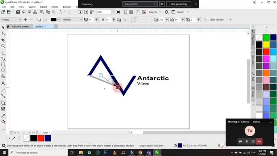Open the View menu
Image resolution: width=277 pixels, height=156 pixels.
click(x=21, y=7)
